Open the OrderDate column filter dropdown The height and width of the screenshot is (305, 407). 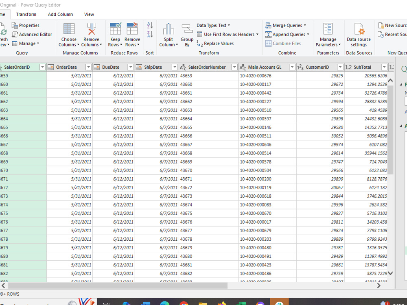88,67
